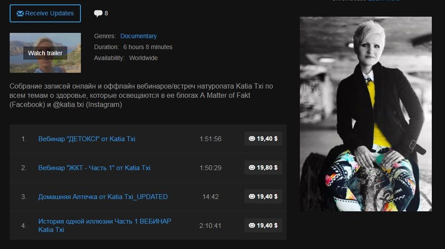Open comments via speech bubble icon

tap(98, 13)
